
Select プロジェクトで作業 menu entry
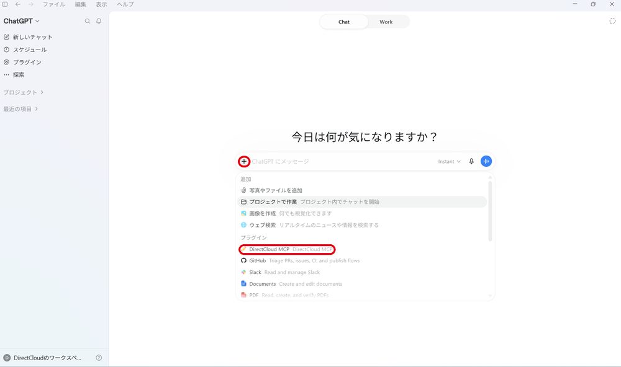click(x=362, y=201)
